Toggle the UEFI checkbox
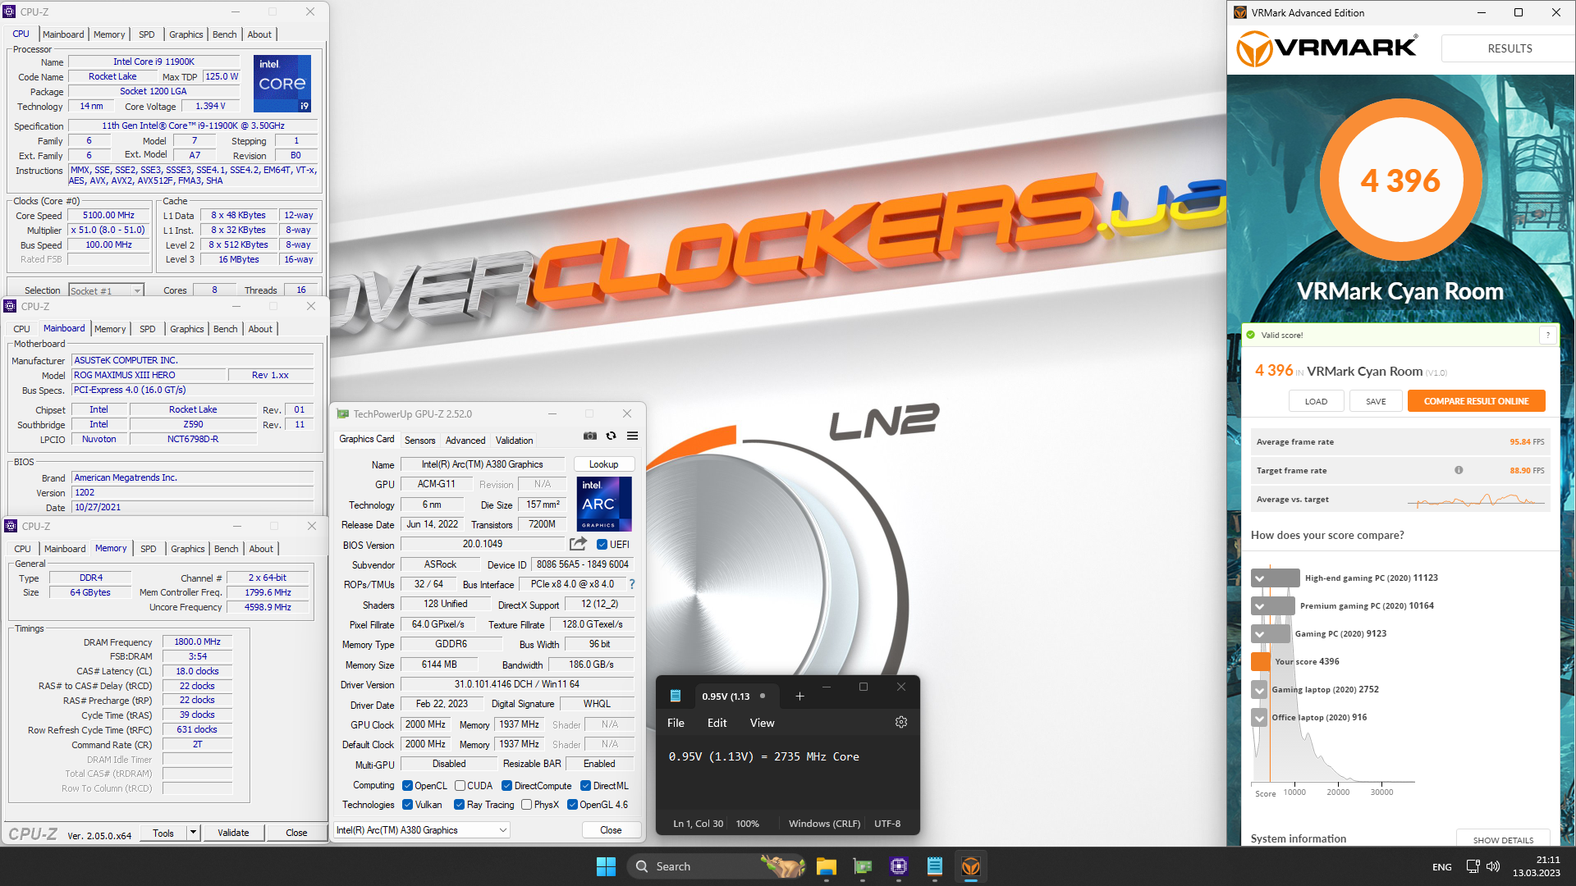 click(602, 545)
